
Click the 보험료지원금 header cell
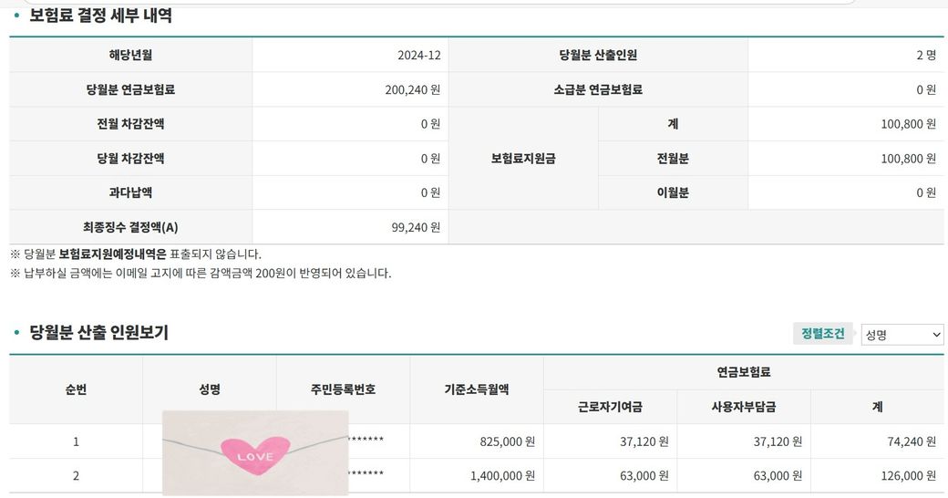click(x=523, y=159)
